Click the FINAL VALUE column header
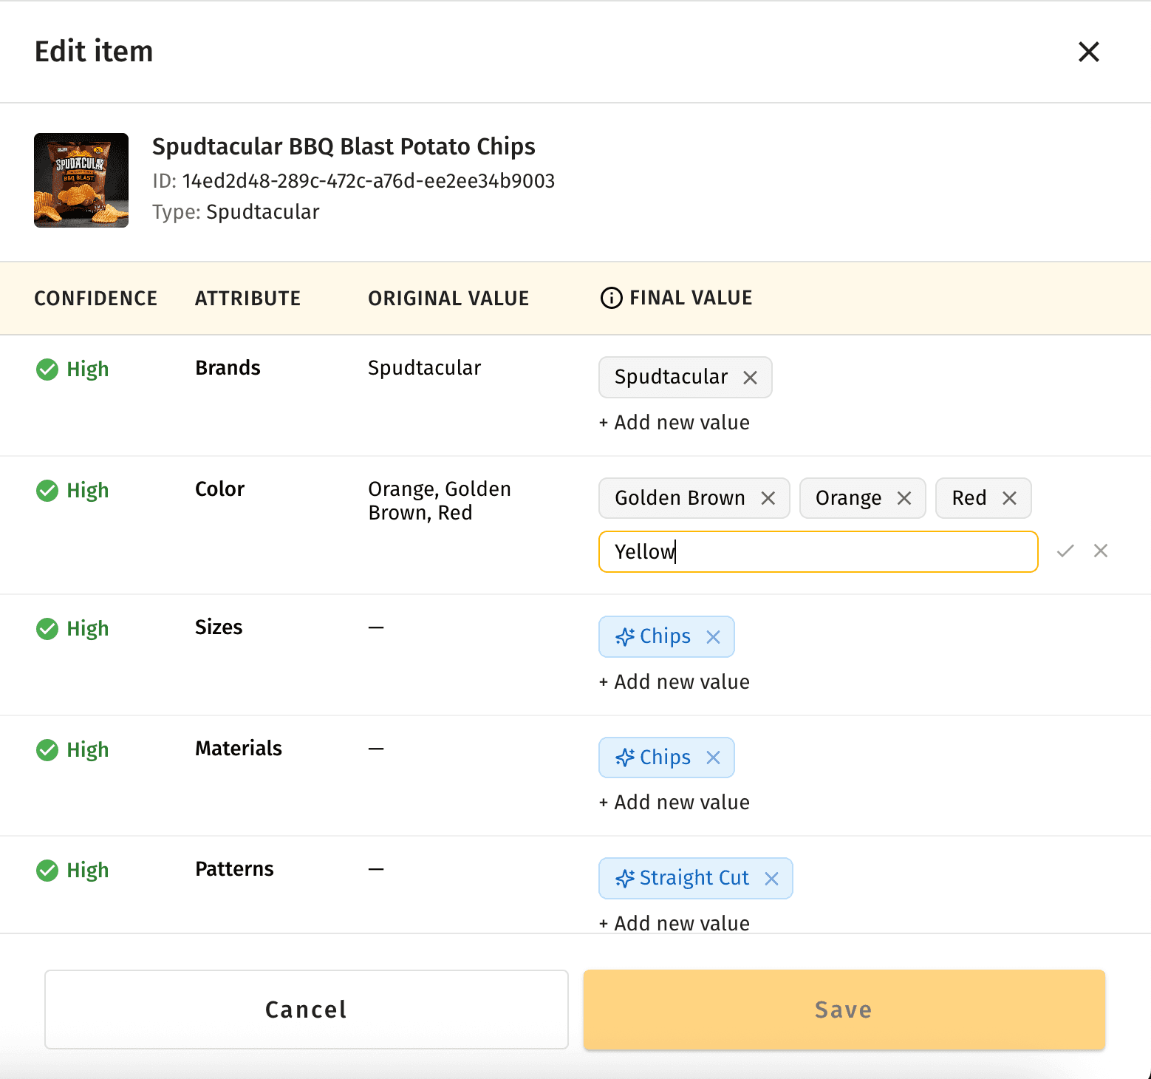Screen dimensions: 1151x1079 pos(691,298)
